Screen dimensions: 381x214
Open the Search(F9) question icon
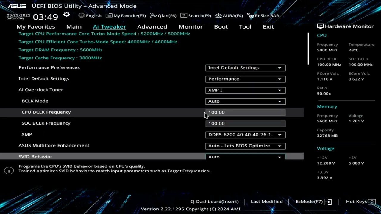click(x=184, y=15)
